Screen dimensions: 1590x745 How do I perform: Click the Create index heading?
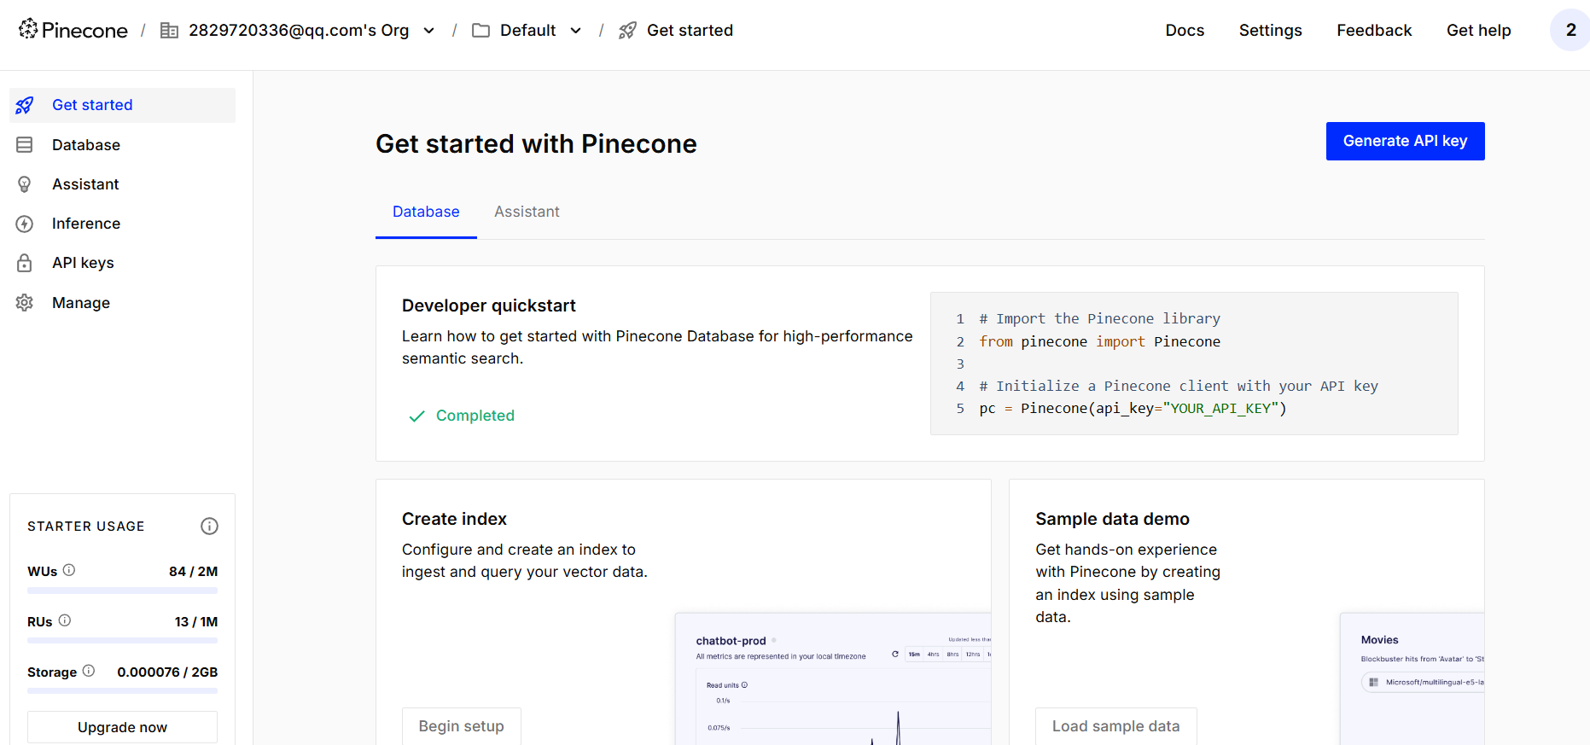coord(454,519)
